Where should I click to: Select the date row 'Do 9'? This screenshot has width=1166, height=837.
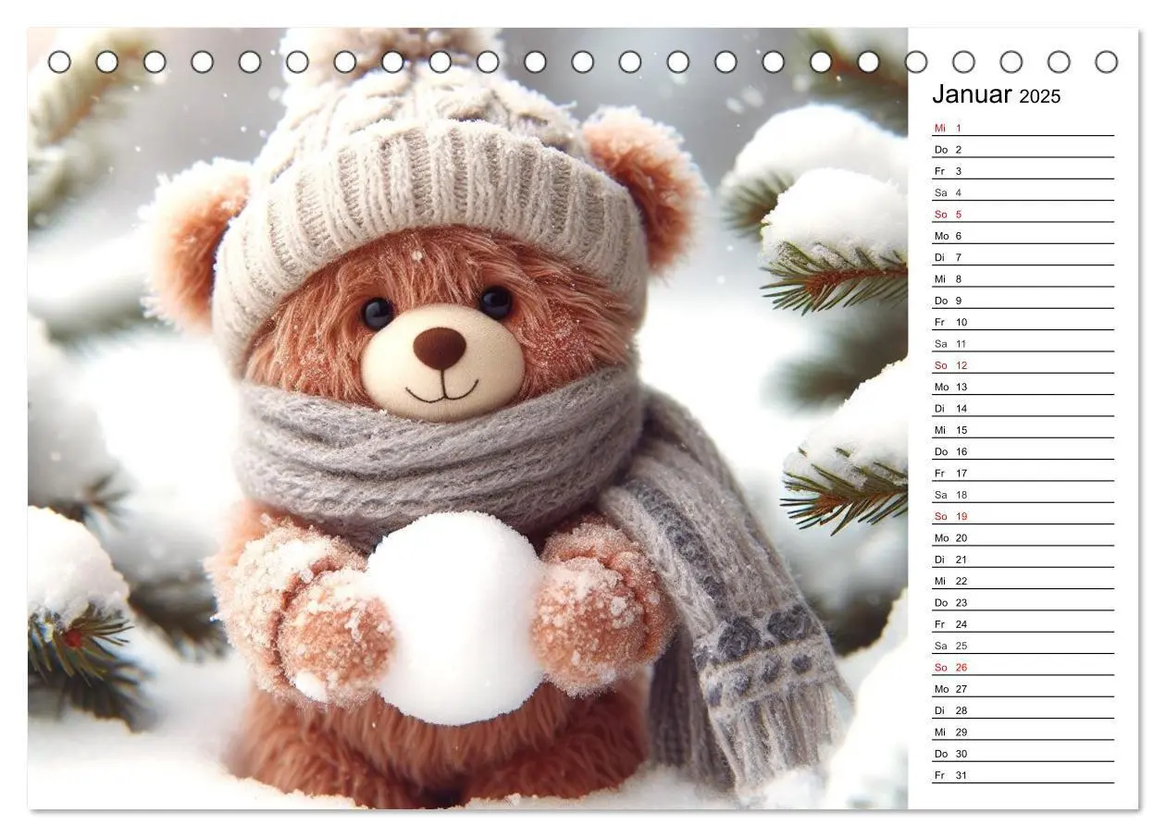tap(1023, 301)
